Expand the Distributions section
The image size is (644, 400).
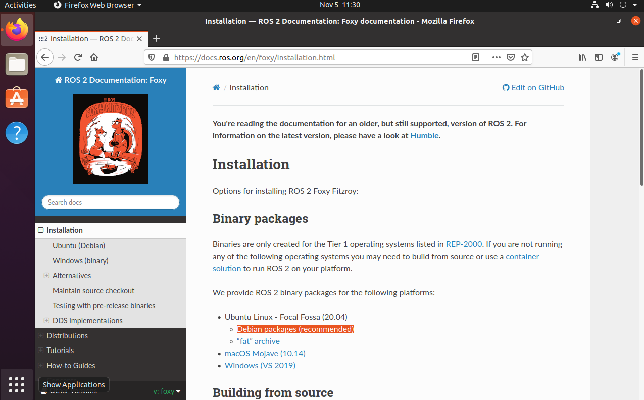pos(41,335)
